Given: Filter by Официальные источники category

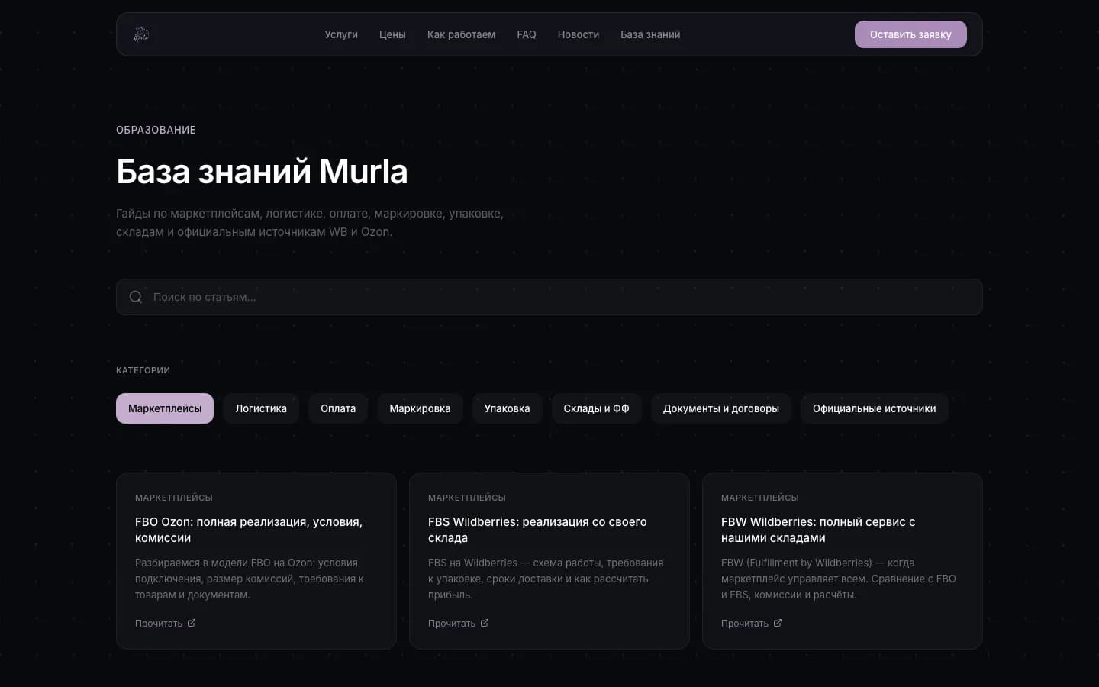Looking at the screenshot, I should point(874,408).
